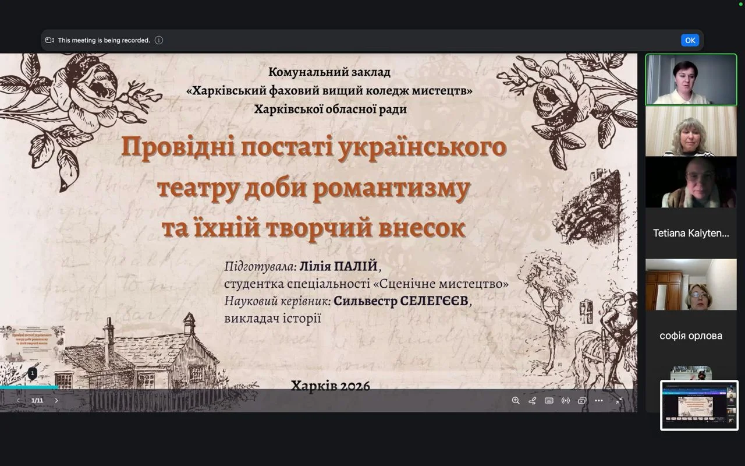Go to the previous slide arrow
The image size is (745, 466).
point(19,401)
